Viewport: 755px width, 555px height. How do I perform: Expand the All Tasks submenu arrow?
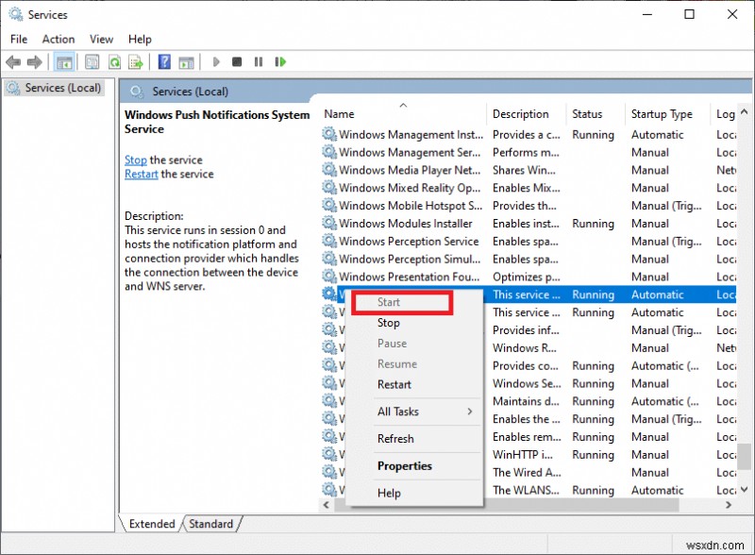point(469,412)
